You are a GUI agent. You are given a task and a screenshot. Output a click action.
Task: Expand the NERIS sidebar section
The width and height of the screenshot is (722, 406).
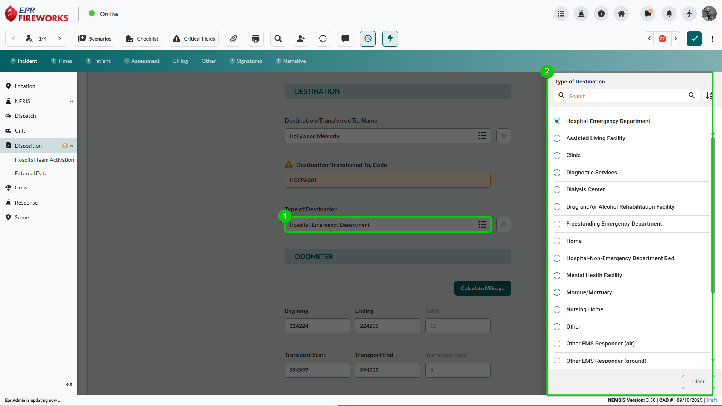coord(71,101)
